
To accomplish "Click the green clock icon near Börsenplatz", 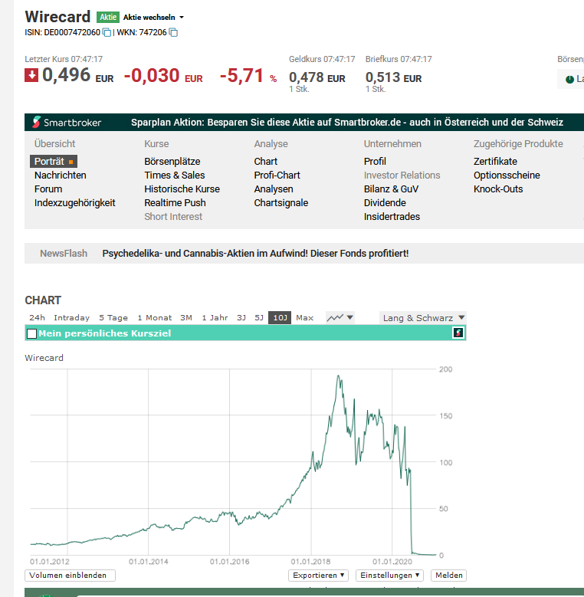I will pos(569,79).
